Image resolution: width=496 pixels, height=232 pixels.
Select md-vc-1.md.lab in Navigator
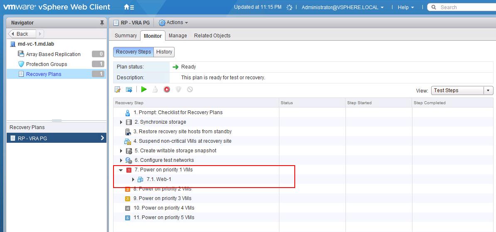[36, 44]
